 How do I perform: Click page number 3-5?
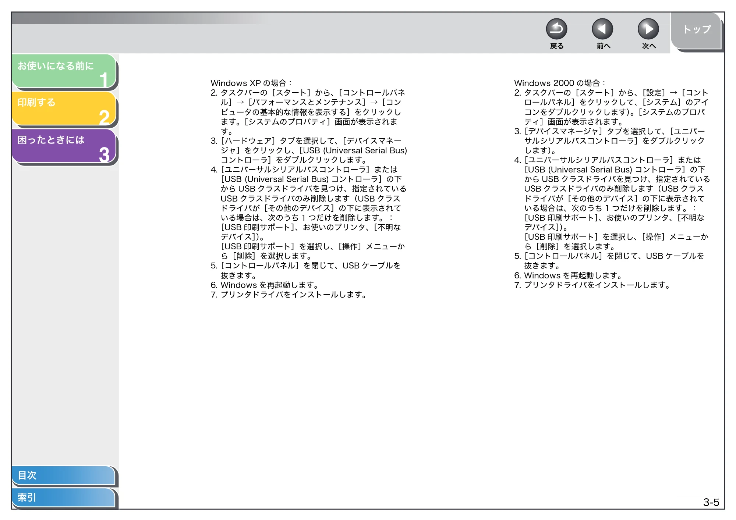pos(711,502)
